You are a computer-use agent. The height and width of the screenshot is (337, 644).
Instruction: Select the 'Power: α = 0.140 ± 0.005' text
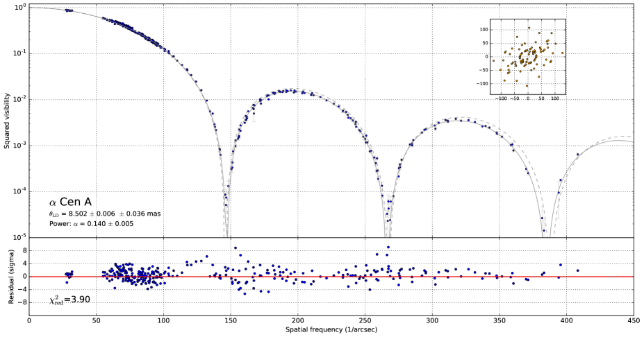91,224
